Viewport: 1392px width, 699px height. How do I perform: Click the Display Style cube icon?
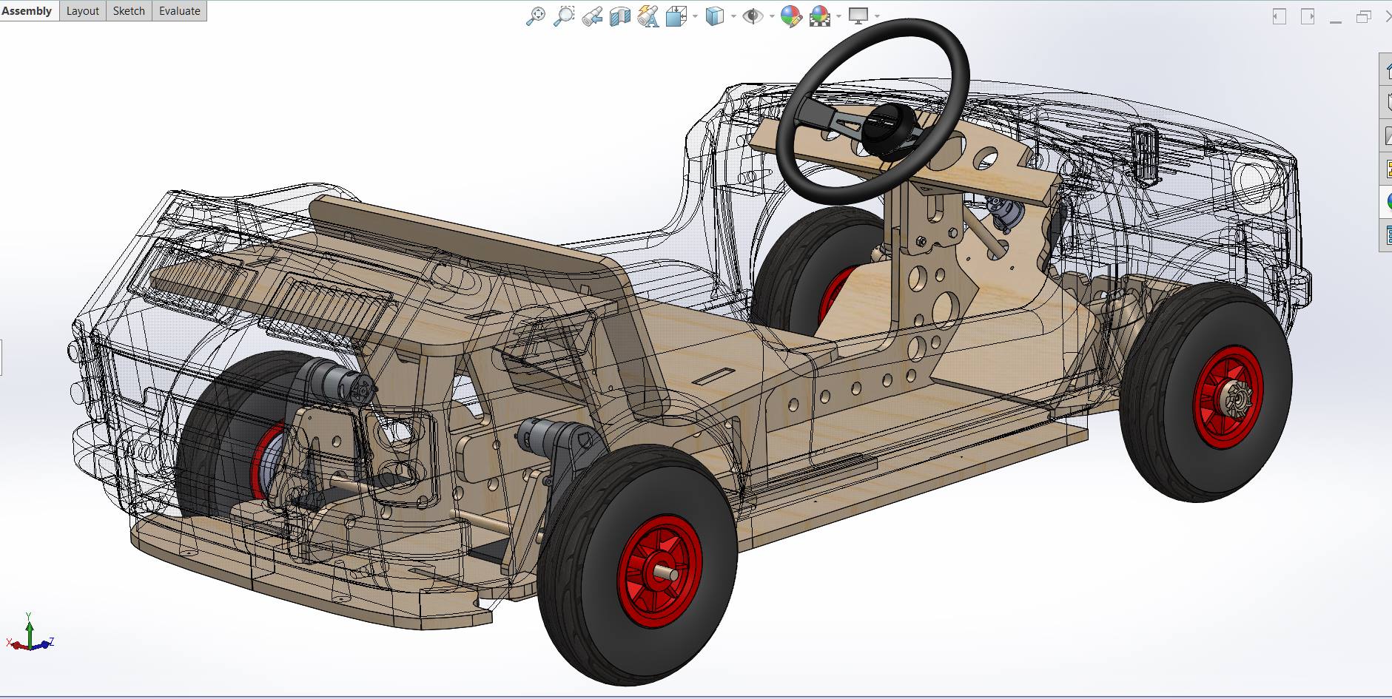point(715,16)
